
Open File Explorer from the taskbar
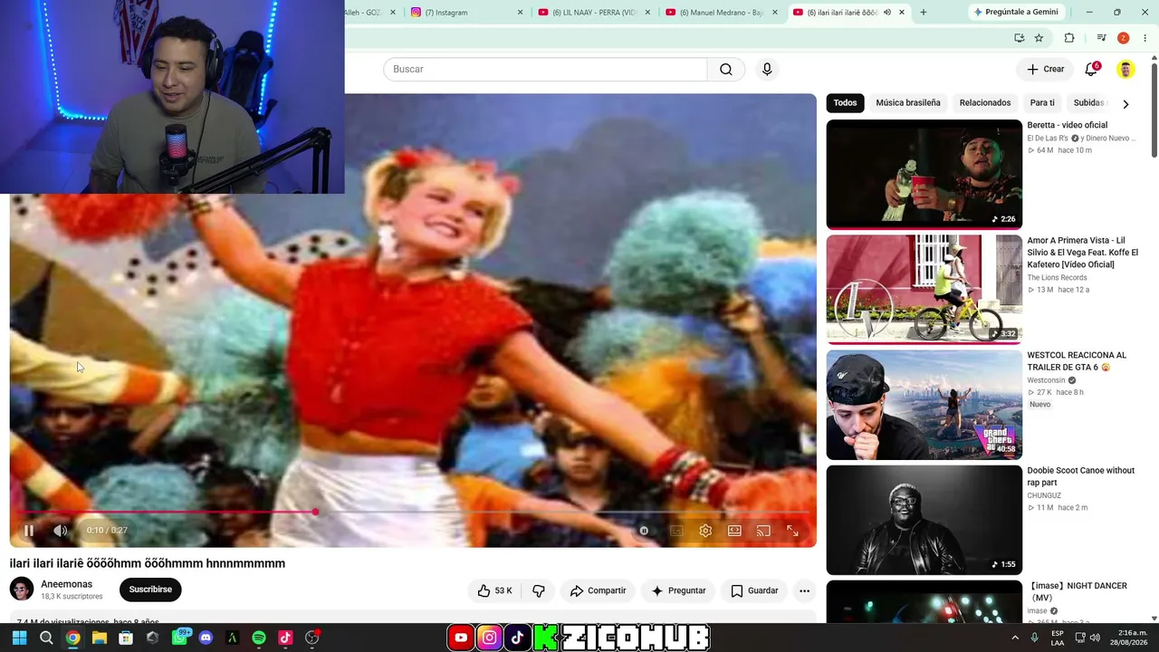tap(100, 638)
